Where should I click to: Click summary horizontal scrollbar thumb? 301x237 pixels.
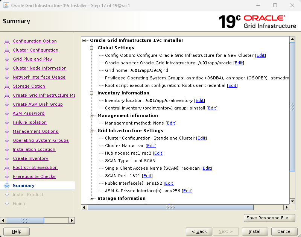[x=170, y=207]
